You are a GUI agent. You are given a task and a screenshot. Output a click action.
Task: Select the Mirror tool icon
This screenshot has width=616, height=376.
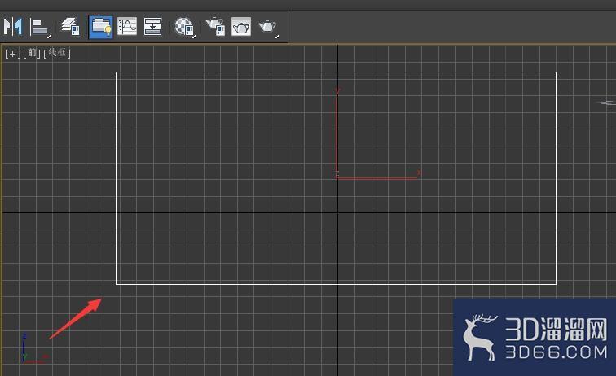pos(12,27)
